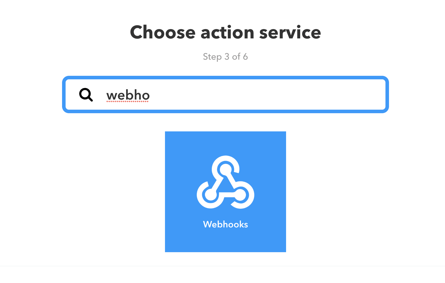Click the magnifying glass search icon
The height and width of the screenshot is (283, 445).
(86, 95)
